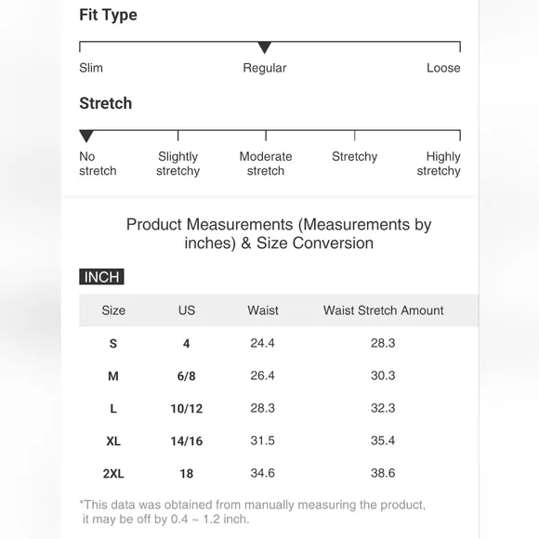
Task: Select the Slightly stretchy scale label
Action: click(177, 164)
